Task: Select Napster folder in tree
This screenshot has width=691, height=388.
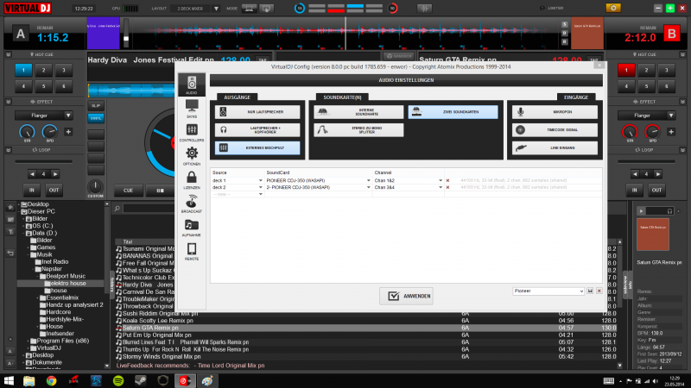Action: (52, 269)
